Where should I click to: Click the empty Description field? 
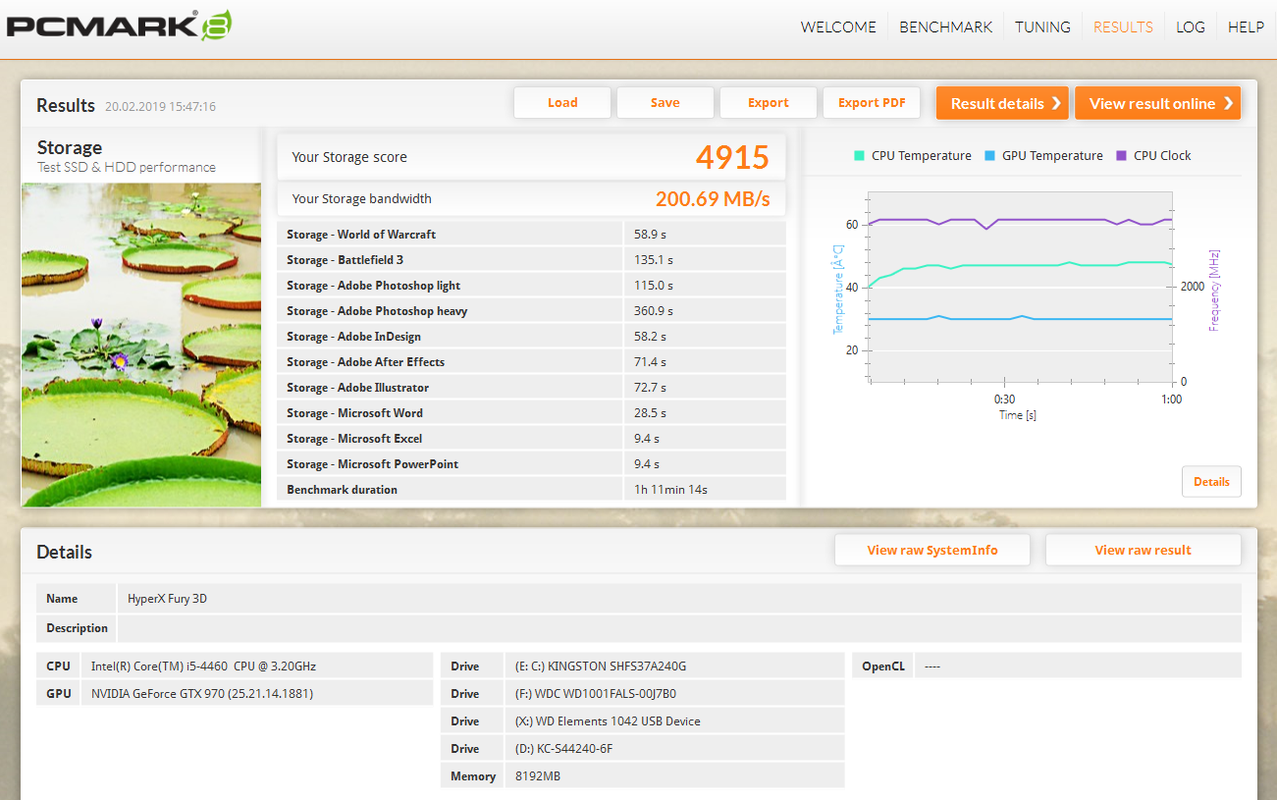[679, 628]
